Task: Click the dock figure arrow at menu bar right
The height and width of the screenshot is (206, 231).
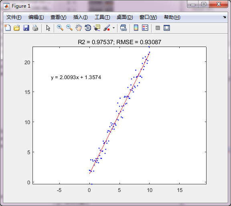Action: (224, 17)
